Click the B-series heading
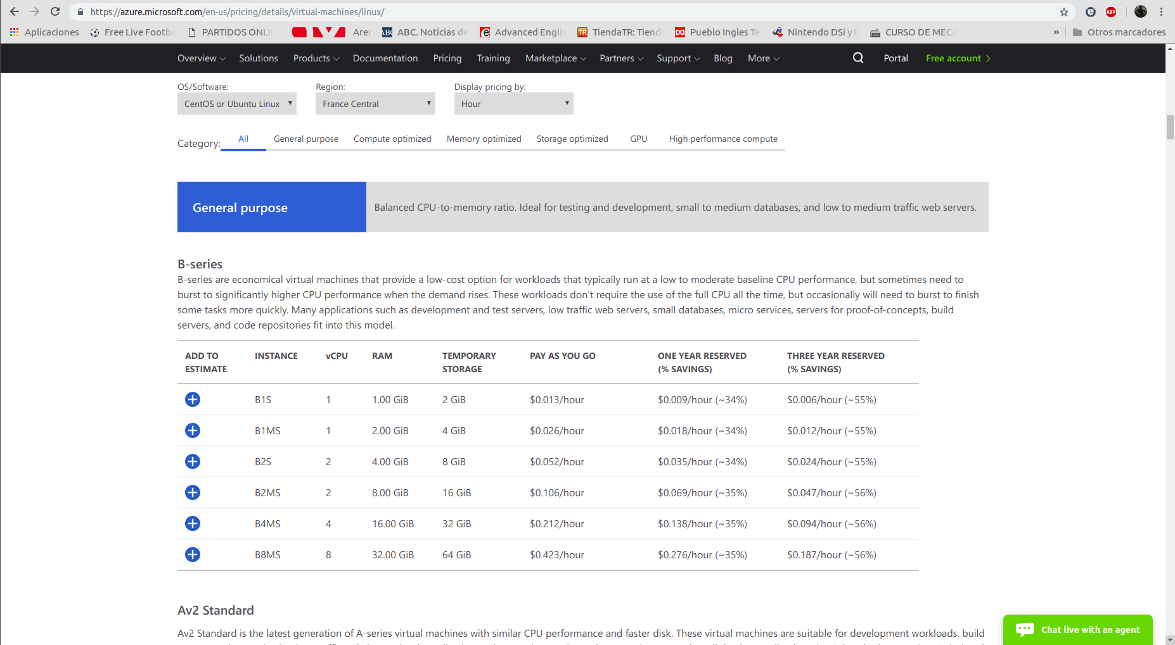The height and width of the screenshot is (645, 1175). tap(200, 264)
